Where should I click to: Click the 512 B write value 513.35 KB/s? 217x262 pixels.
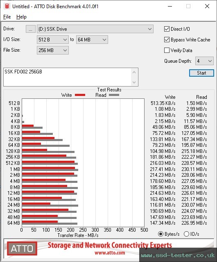point(163,103)
